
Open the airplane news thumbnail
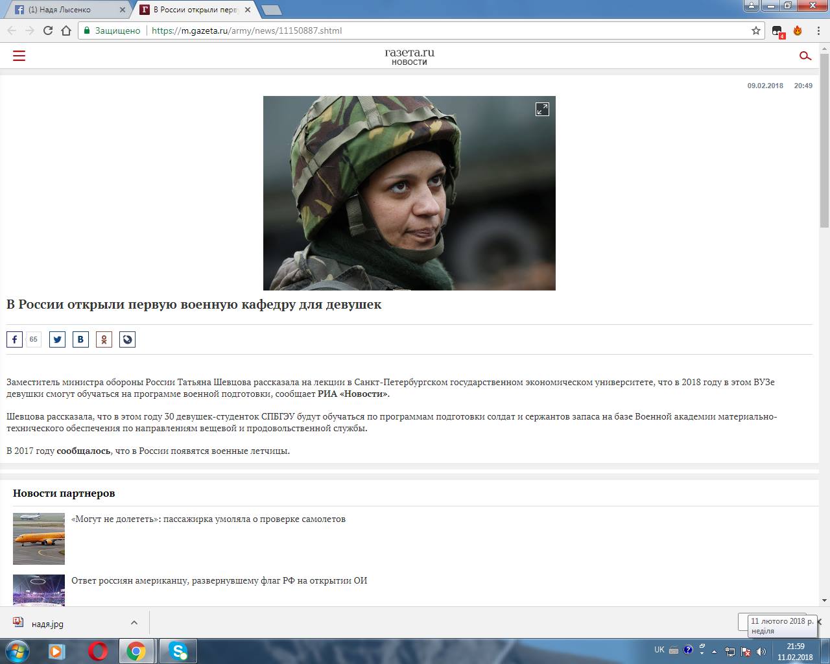coord(39,538)
